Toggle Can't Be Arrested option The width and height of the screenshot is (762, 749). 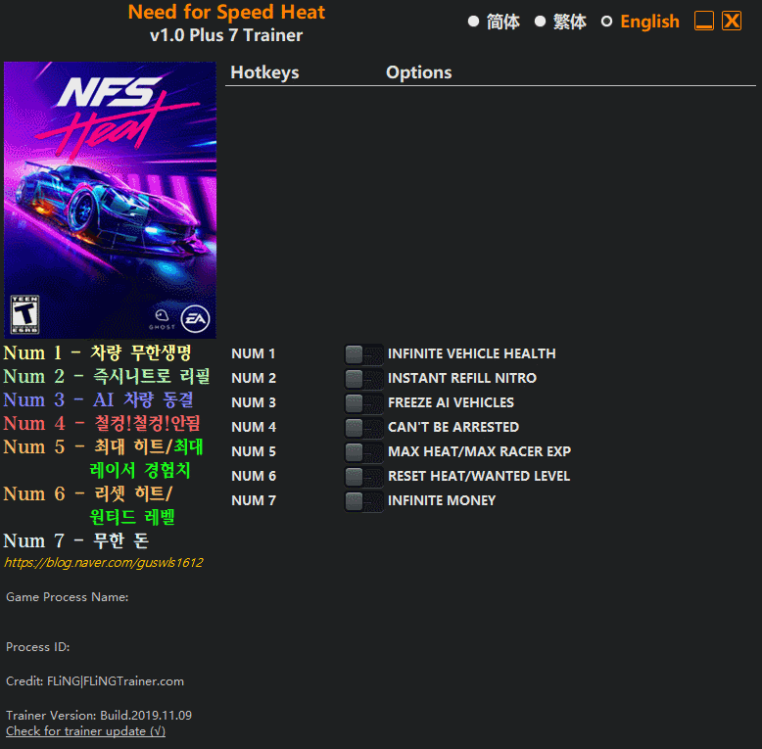363,428
